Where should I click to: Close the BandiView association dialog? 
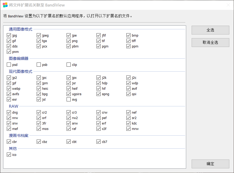tap(228, 5)
